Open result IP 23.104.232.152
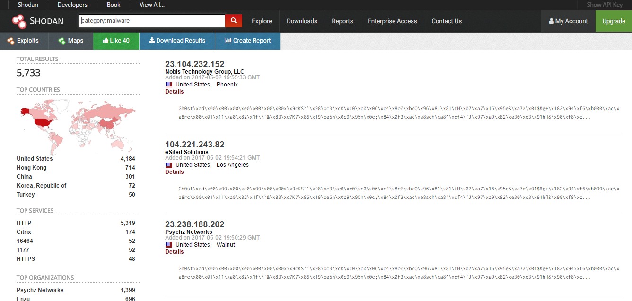 [195, 64]
